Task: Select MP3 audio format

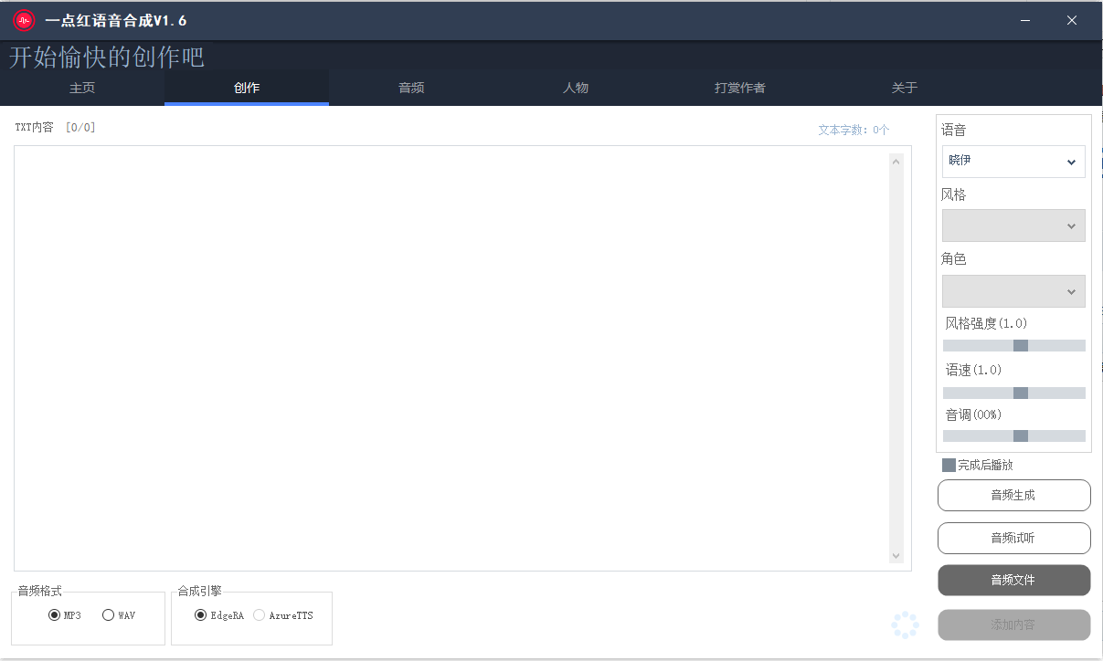Action: click(x=55, y=615)
